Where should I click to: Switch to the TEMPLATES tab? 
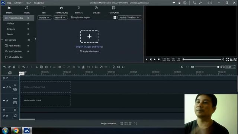pyautogui.click(x=114, y=10)
